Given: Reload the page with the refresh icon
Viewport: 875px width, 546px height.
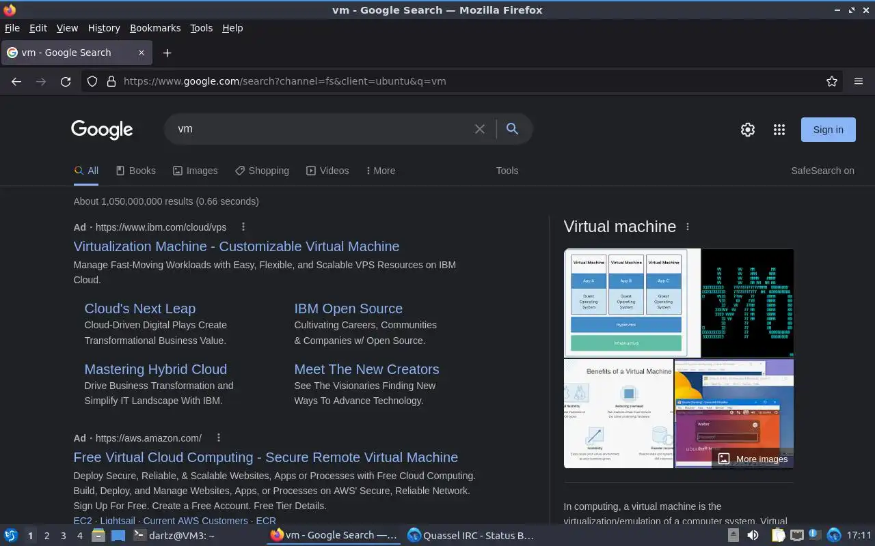Looking at the screenshot, I should click(66, 81).
